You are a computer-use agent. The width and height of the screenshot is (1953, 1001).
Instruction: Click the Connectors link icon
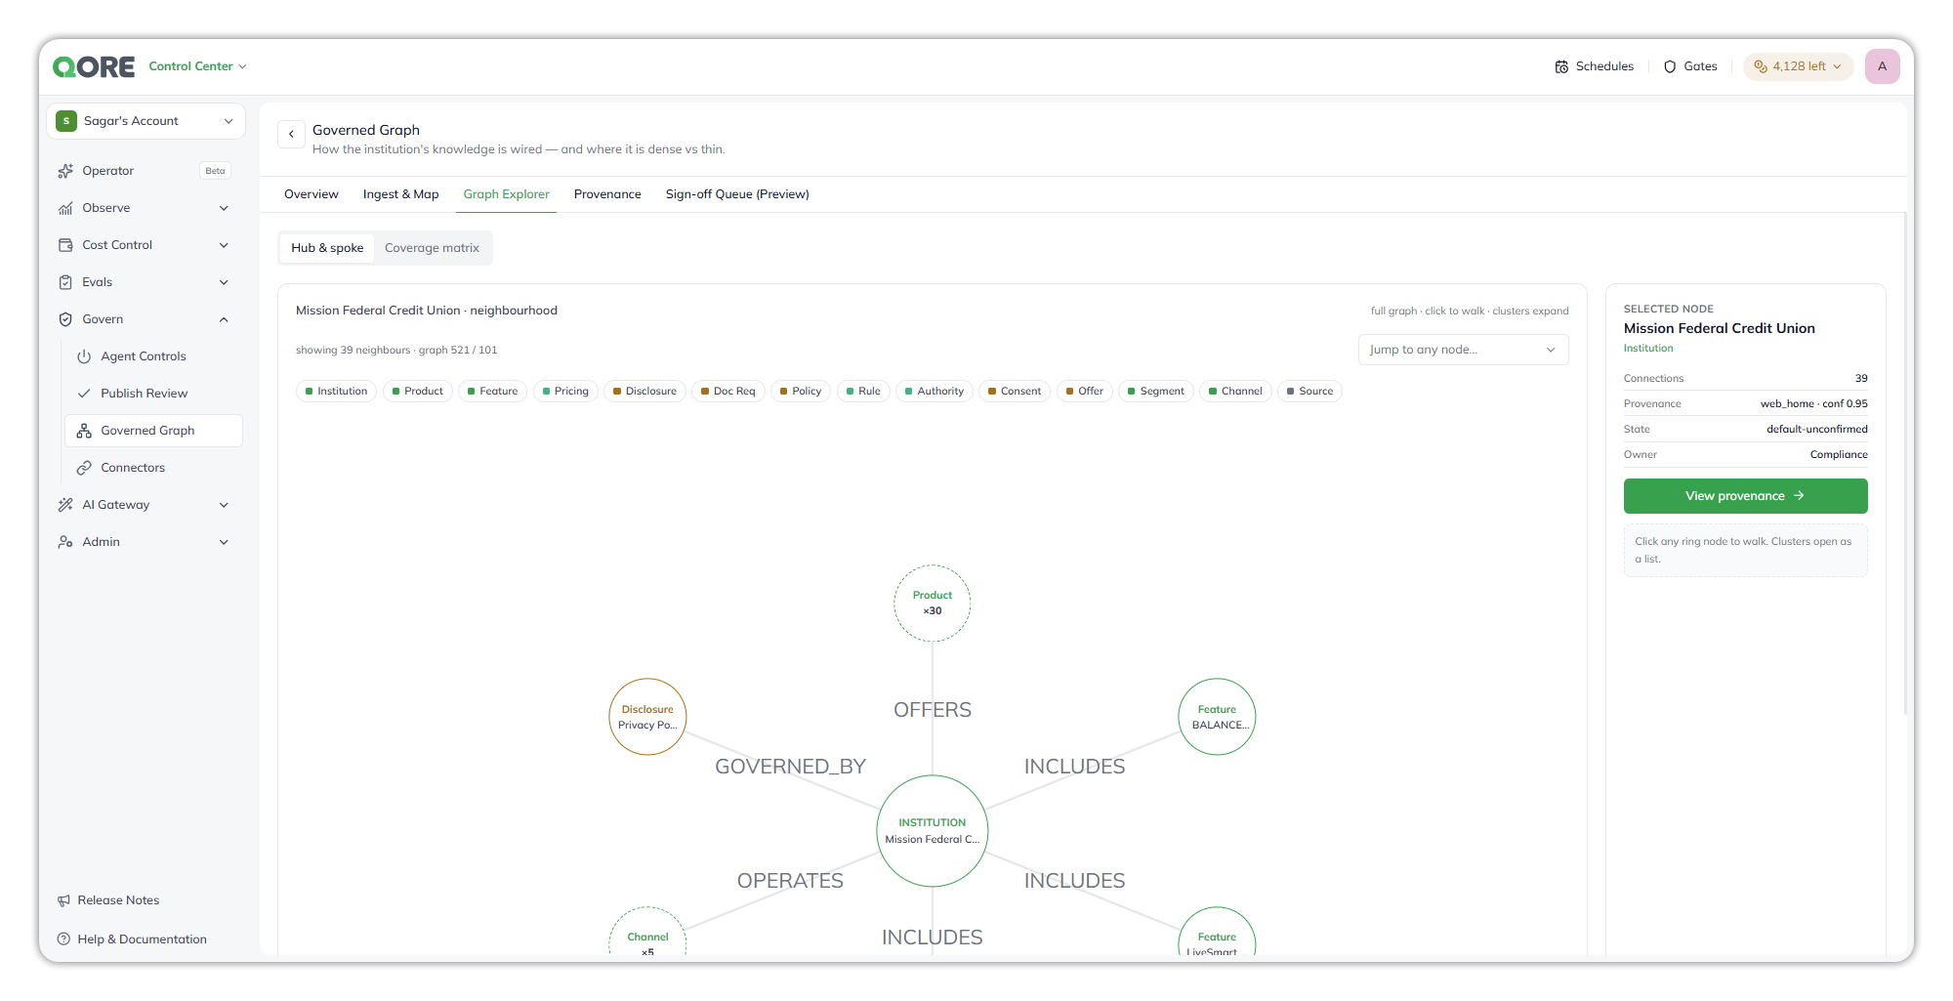(x=84, y=468)
